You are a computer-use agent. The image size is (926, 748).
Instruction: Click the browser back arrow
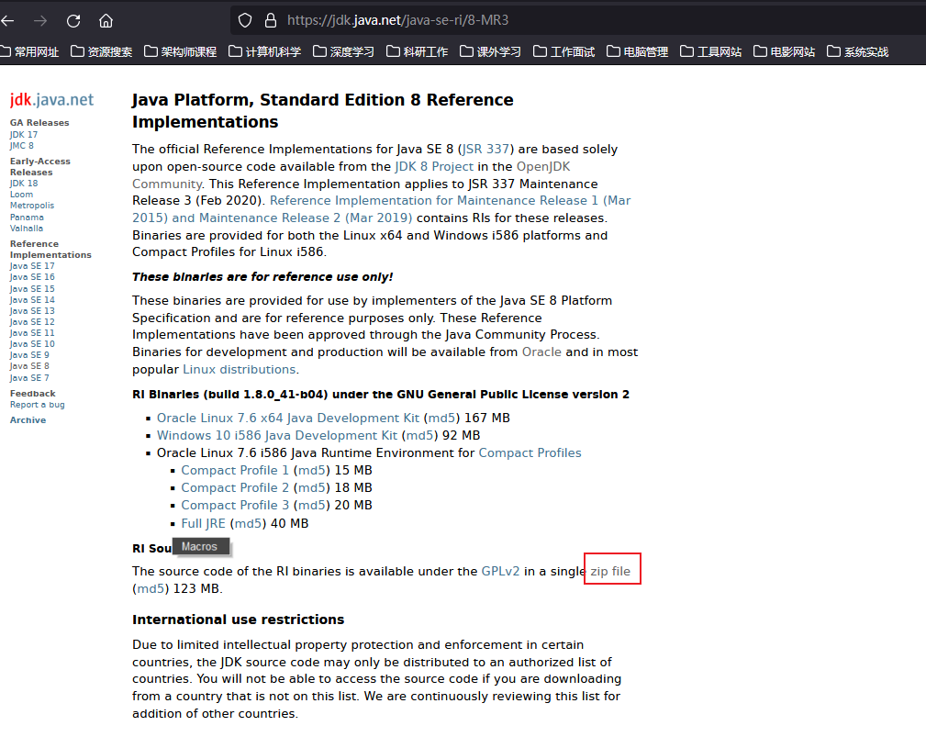(x=7, y=21)
